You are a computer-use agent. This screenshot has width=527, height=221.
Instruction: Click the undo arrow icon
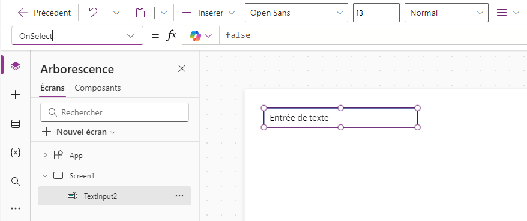[93, 13]
